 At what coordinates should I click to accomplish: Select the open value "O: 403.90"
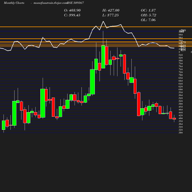coord(72,10)
